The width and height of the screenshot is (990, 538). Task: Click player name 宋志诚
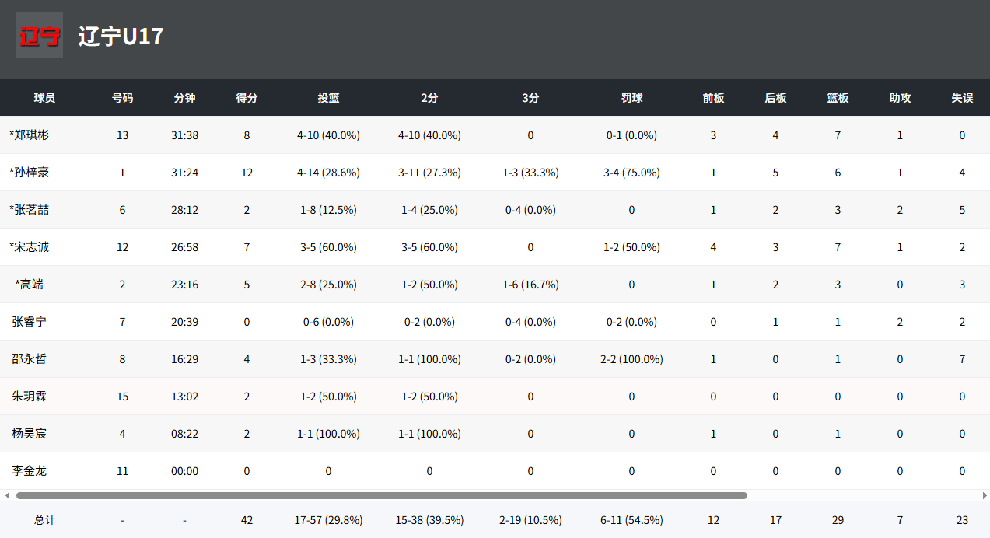tap(30, 246)
